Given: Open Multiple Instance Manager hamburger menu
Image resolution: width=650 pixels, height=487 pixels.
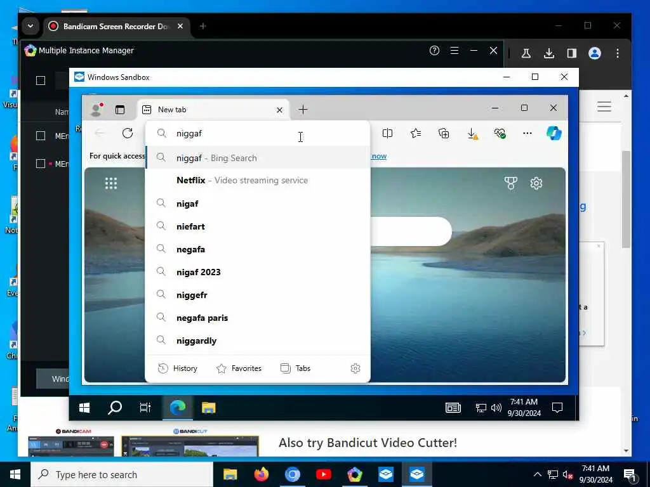Looking at the screenshot, I should [454, 51].
